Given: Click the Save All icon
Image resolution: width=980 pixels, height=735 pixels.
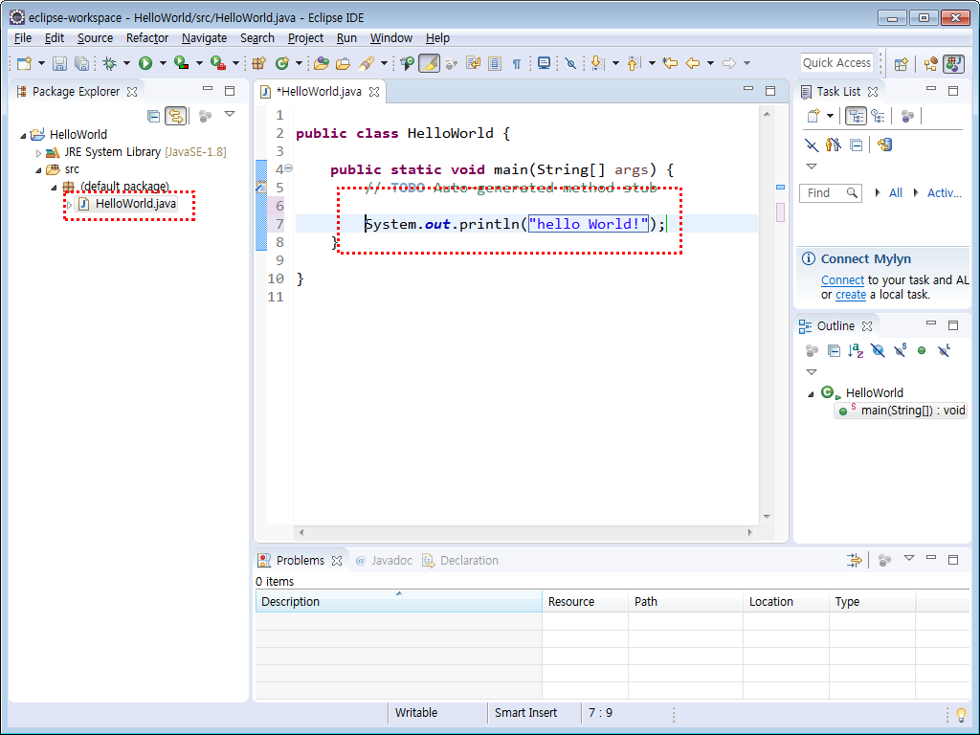Looking at the screenshot, I should [x=81, y=63].
